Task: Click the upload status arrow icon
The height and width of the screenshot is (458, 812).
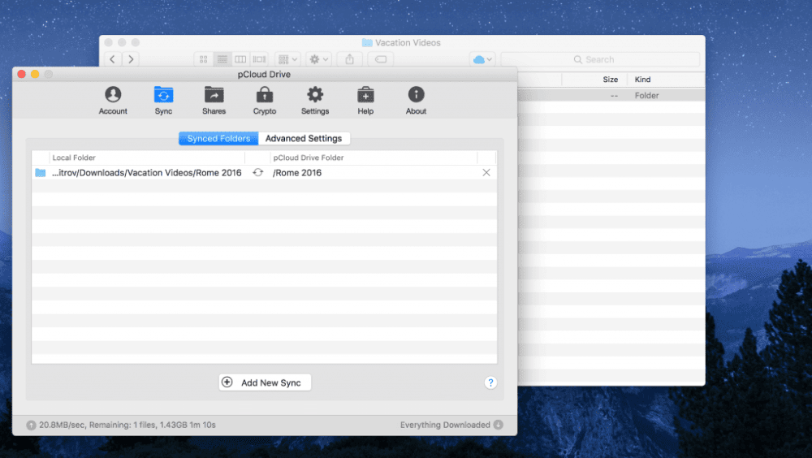Action: [x=31, y=425]
